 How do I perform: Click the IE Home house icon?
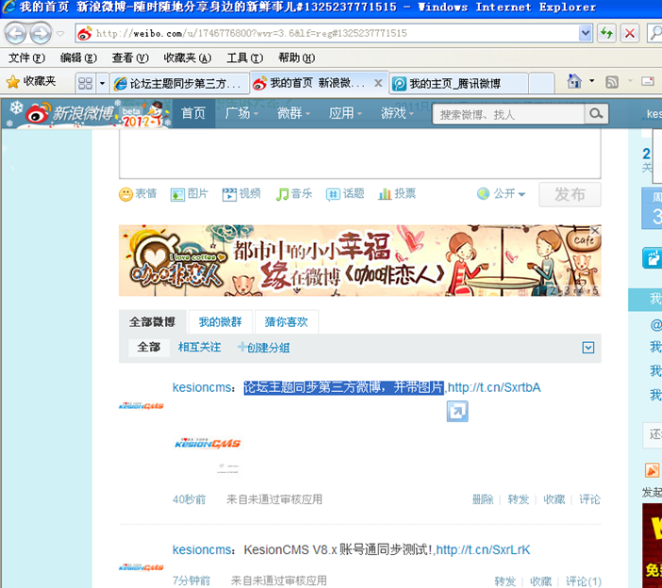tap(574, 81)
